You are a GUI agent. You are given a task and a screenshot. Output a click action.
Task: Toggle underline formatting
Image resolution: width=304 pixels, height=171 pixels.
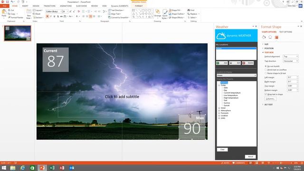point(54,17)
